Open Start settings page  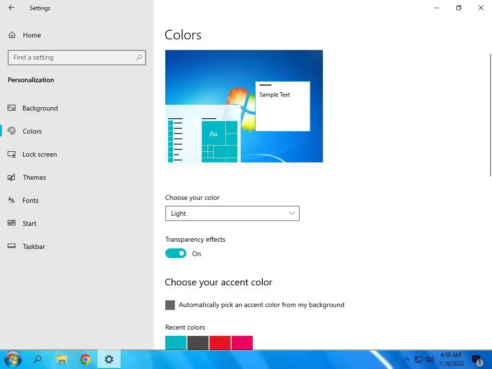click(29, 223)
